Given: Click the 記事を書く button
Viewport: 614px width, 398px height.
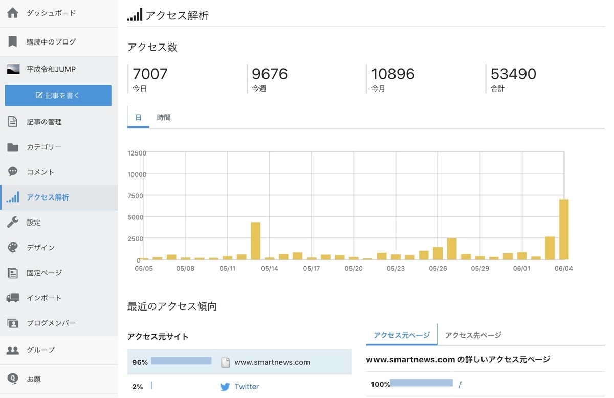Looking at the screenshot, I should tap(58, 96).
